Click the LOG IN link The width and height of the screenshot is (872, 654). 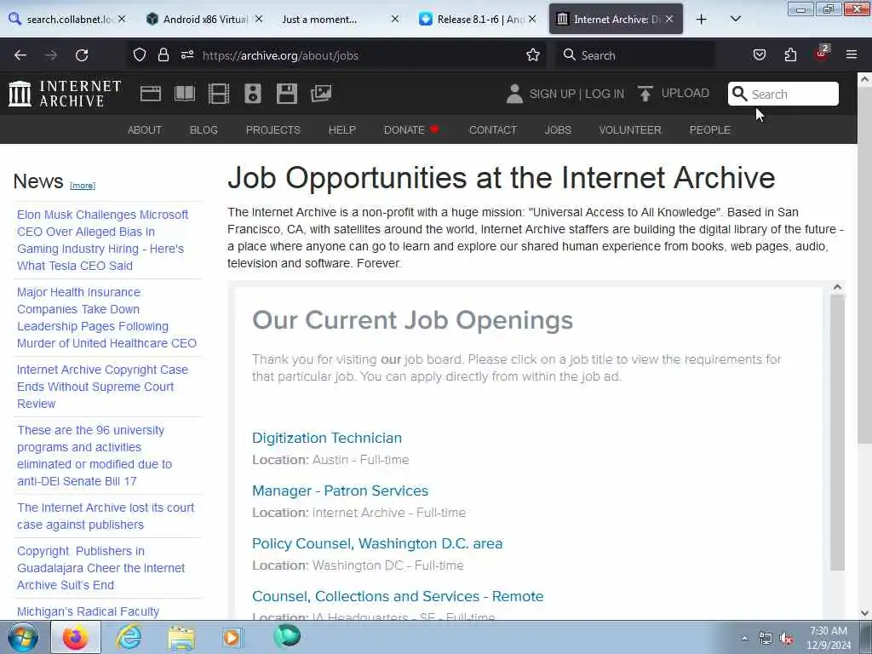pos(605,94)
